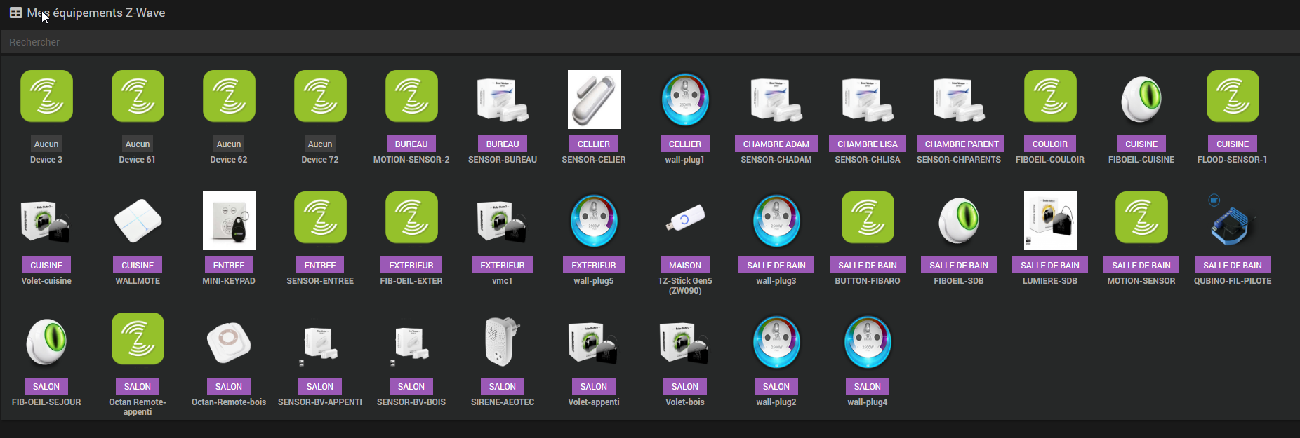1300x438 pixels.
Task: Click the FIB-OEIL-SEJOUR device name
Action: coord(46,402)
